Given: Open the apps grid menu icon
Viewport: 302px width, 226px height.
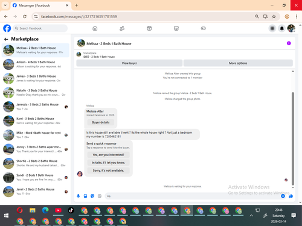Looking at the screenshot, I should (x=272, y=28).
